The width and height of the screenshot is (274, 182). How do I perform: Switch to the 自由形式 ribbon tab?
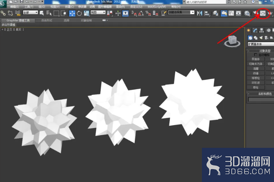(47, 21)
